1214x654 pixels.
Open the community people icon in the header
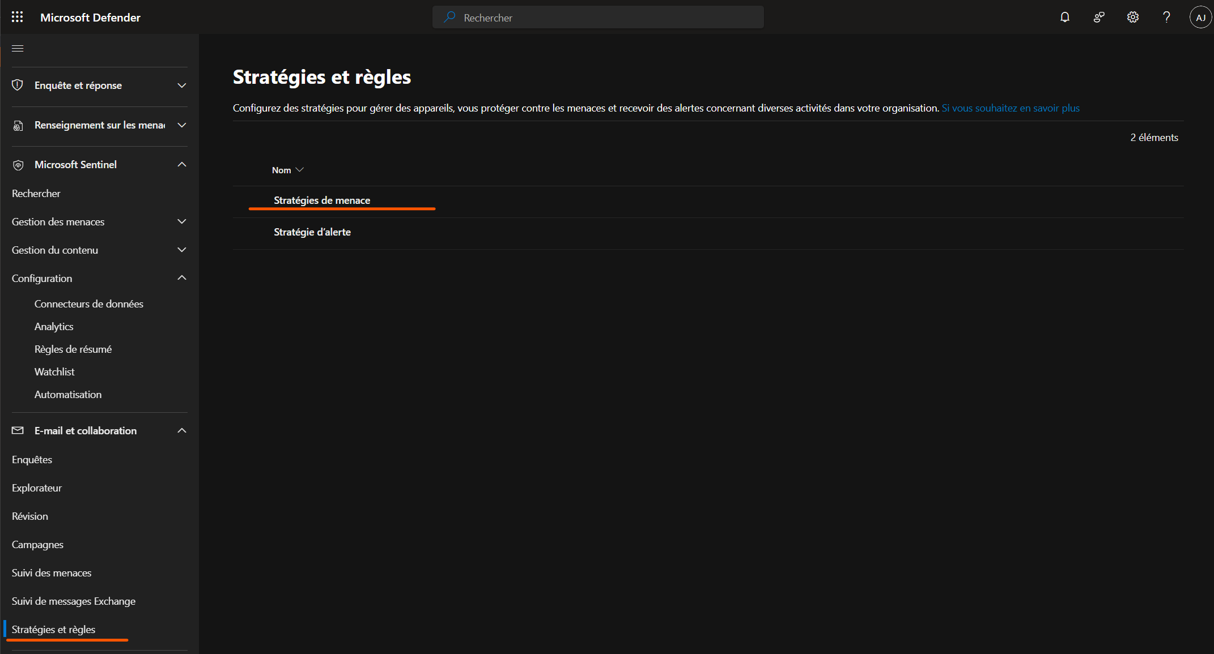(x=1099, y=18)
